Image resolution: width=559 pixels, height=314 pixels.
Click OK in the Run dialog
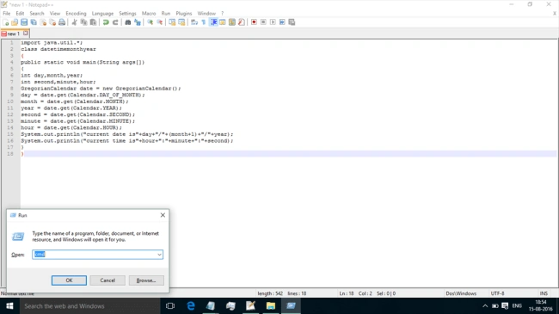tap(69, 280)
